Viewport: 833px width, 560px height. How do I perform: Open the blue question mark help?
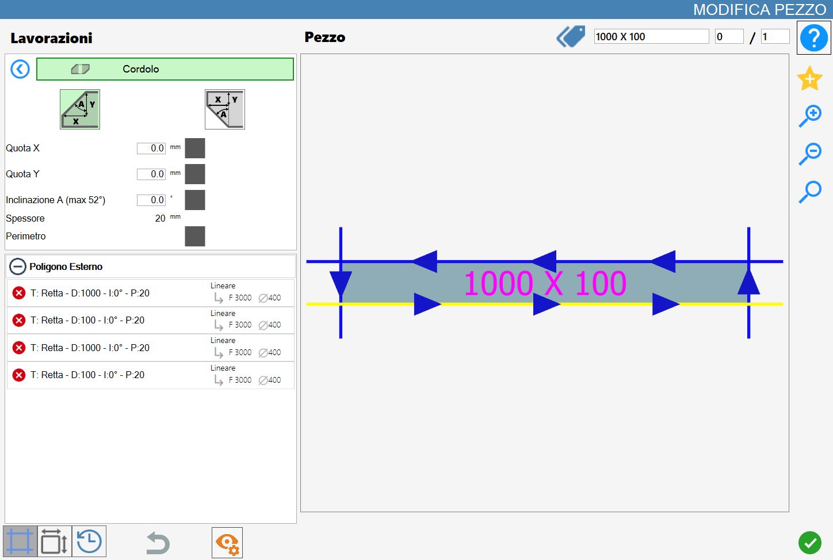(813, 38)
